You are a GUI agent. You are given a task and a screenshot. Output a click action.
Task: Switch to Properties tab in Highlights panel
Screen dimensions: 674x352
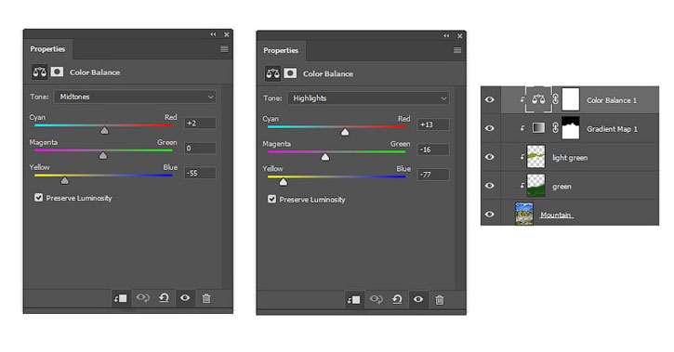click(281, 50)
